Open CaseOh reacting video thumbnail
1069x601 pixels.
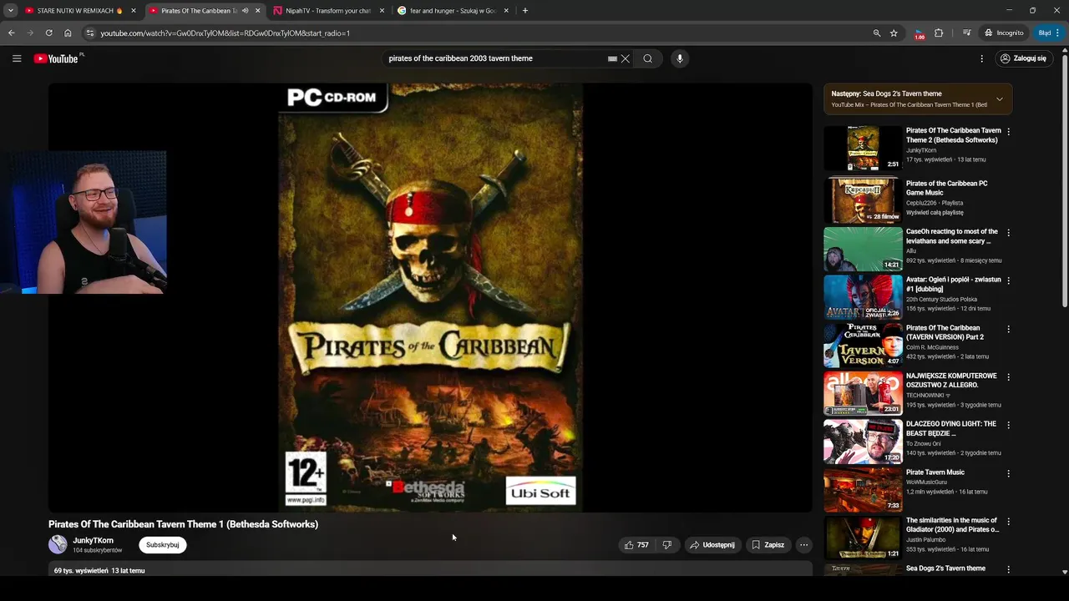tap(863, 249)
